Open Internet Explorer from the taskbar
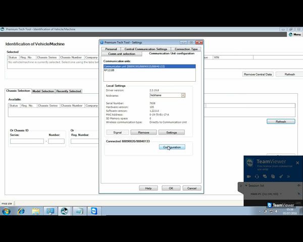303x242 pixels. (21, 211)
